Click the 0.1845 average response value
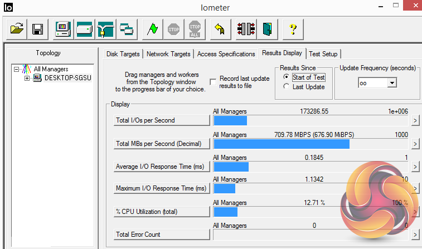422x249 pixels. [x=314, y=158]
